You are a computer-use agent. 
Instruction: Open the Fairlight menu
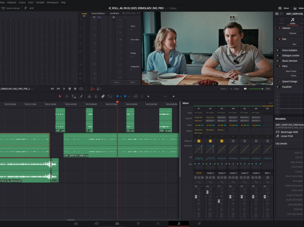click(40, 2)
